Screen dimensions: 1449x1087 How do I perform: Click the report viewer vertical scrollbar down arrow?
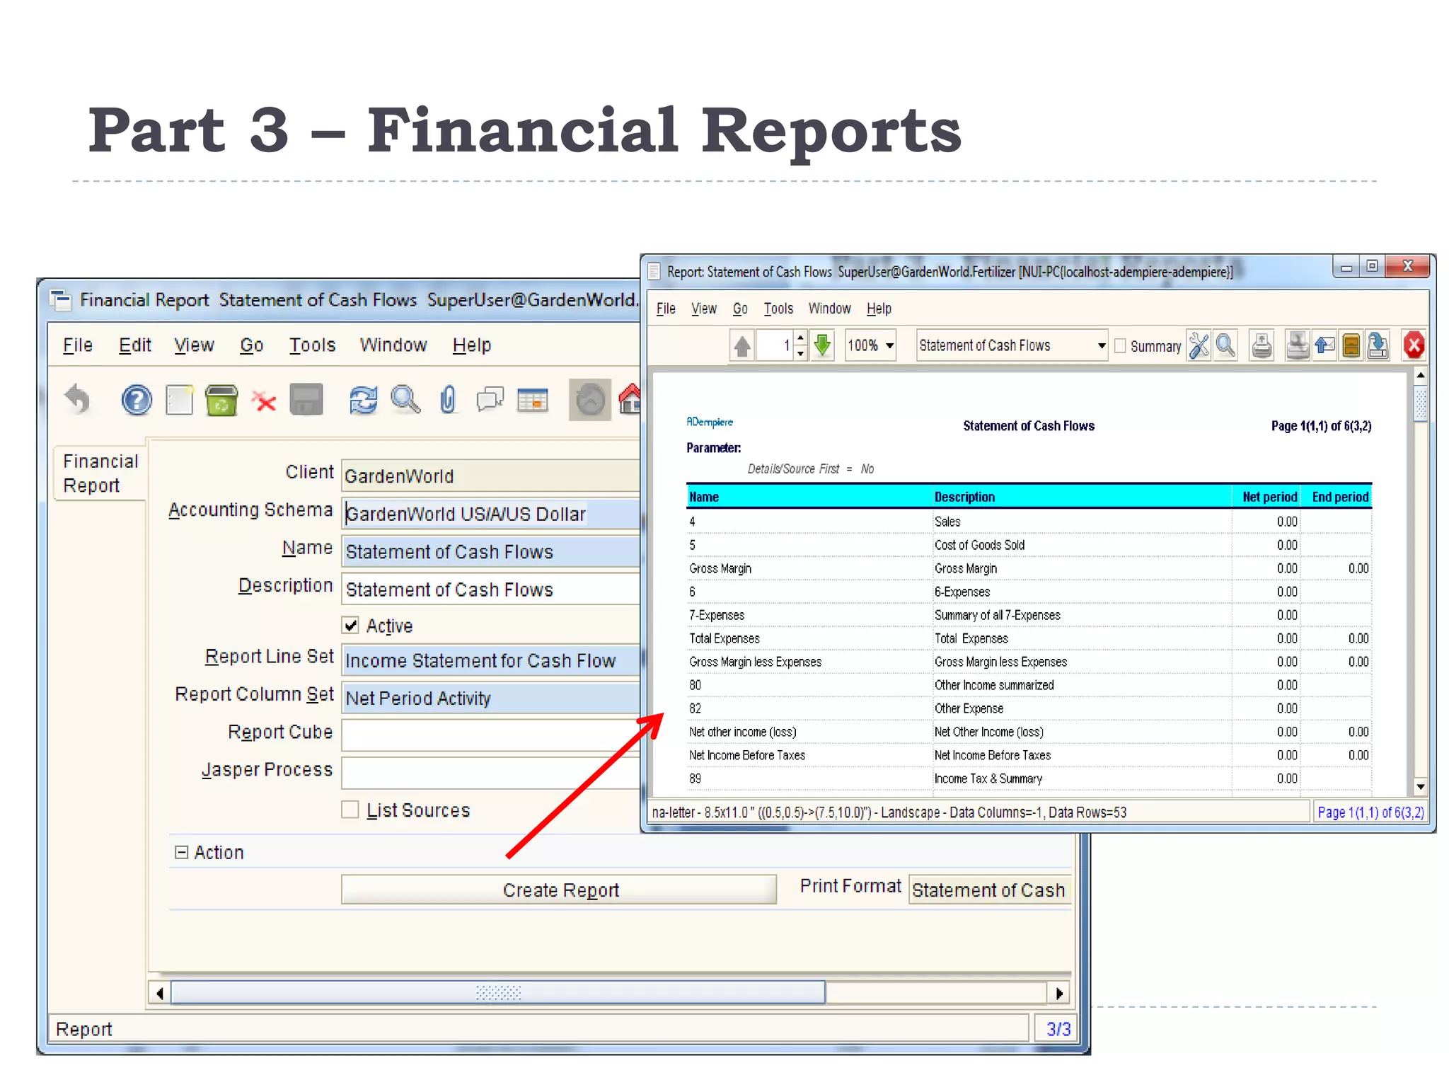coord(1420,786)
